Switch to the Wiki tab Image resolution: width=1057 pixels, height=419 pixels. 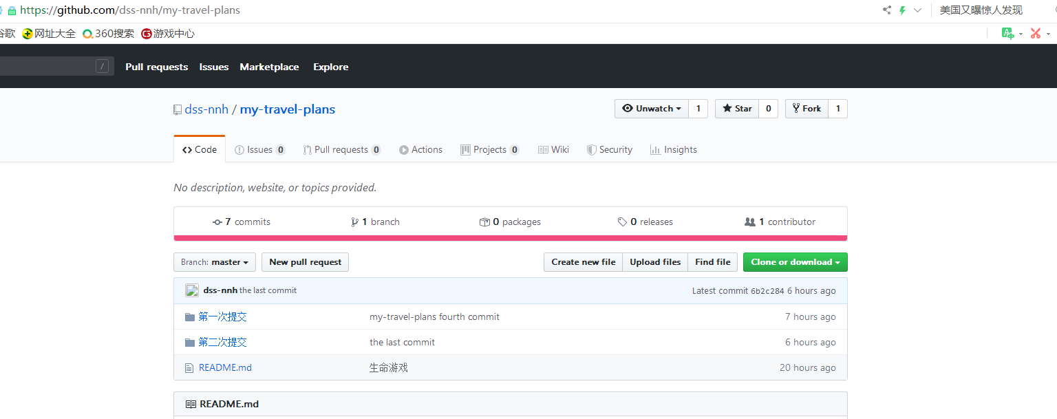click(553, 149)
